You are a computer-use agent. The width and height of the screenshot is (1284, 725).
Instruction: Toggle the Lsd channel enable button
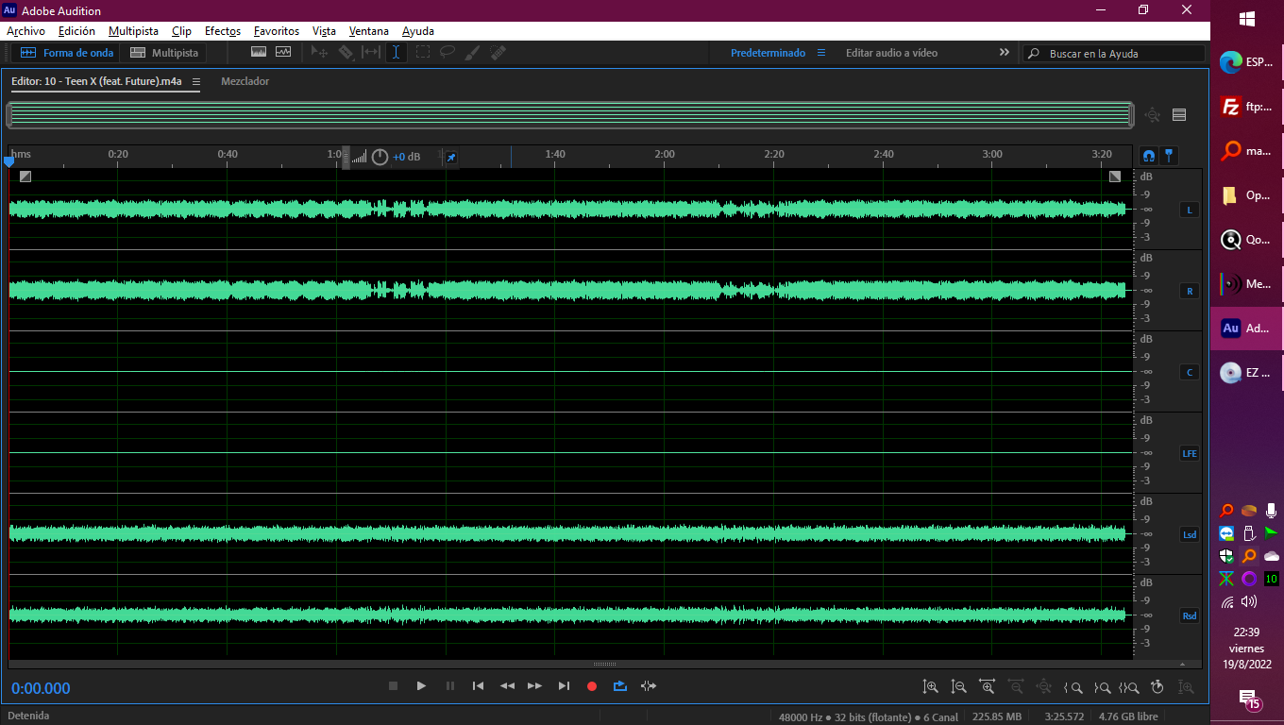coord(1190,534)
